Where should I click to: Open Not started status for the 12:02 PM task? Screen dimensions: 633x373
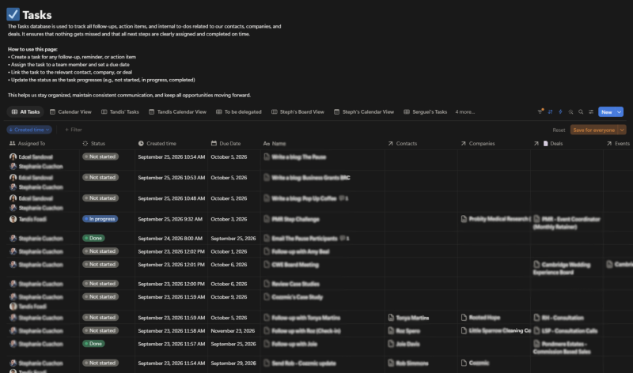(x=100, y=251)
